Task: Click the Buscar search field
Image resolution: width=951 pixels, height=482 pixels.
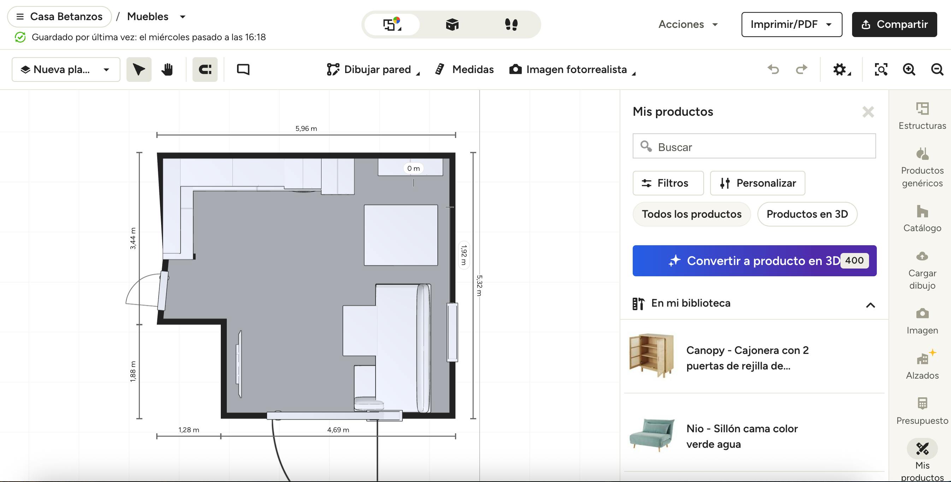Action: [754, 146]
